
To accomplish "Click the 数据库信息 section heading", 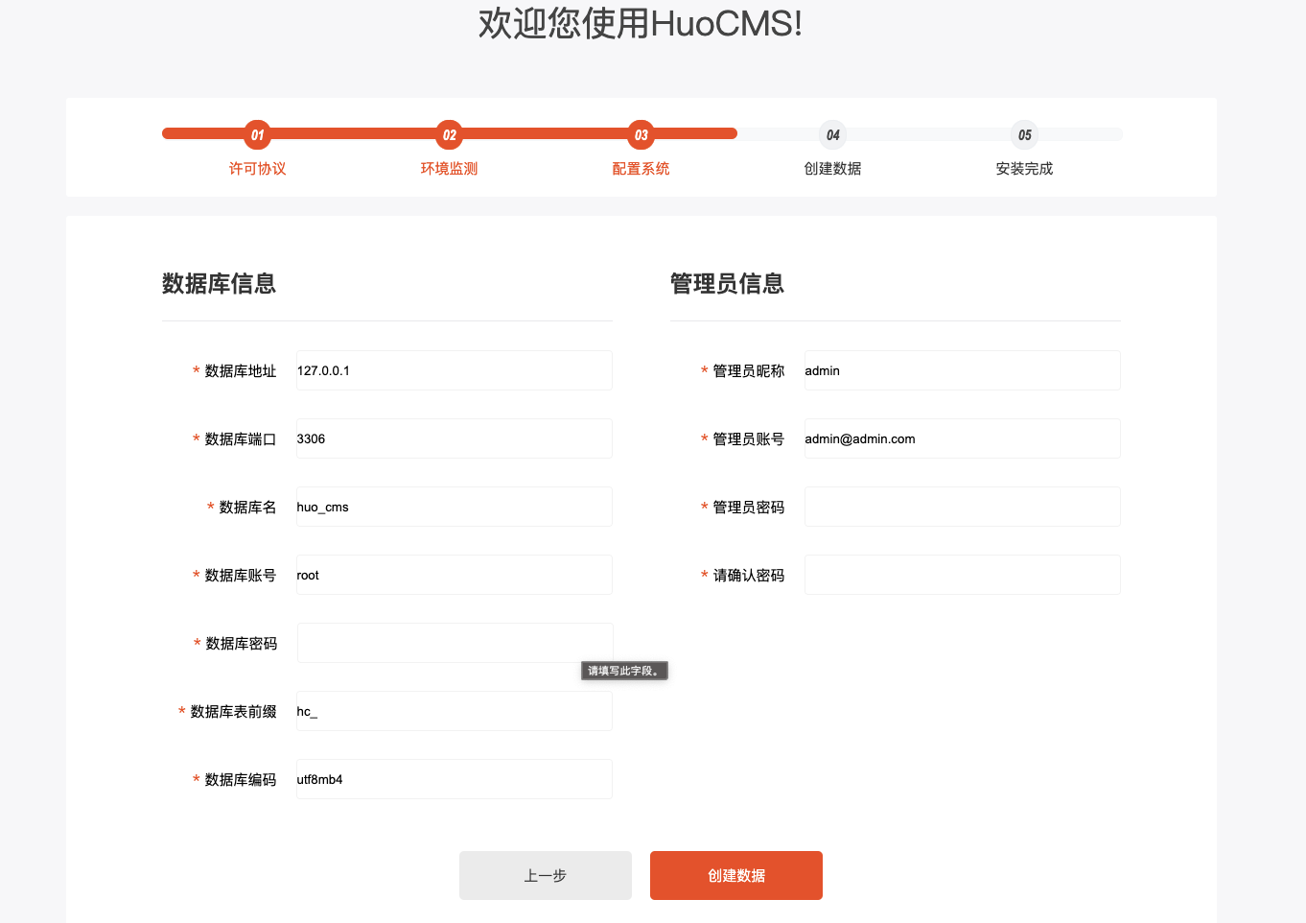I will click(x=219, y=284).
